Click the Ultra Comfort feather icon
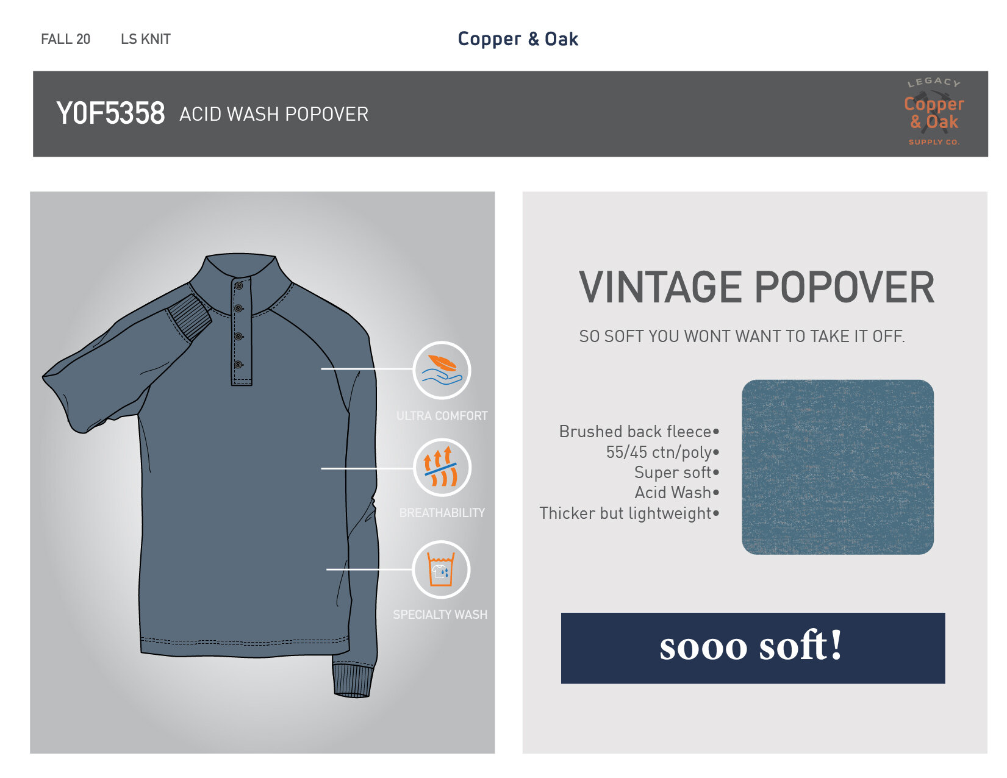 442,370
